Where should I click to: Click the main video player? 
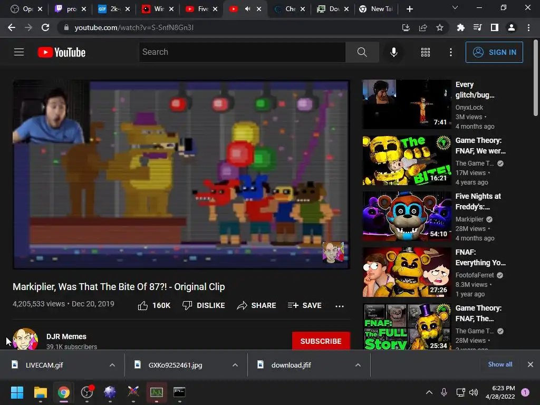[181, 174]
